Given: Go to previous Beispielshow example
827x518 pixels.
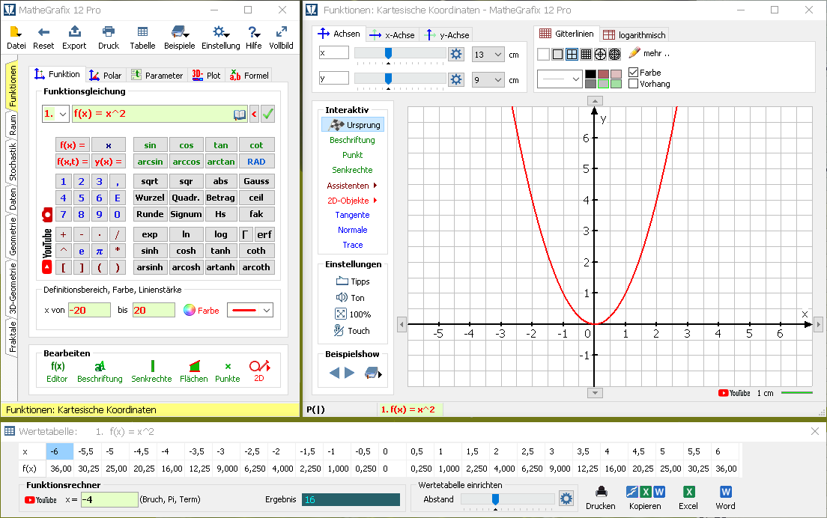Looking at the screenshot, I should coord(334,373).
